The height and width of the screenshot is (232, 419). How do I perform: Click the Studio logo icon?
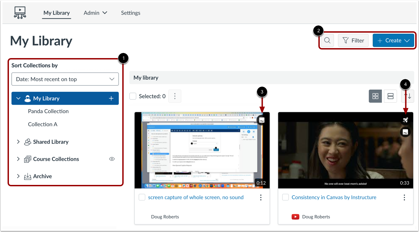(x=20, y=13)
